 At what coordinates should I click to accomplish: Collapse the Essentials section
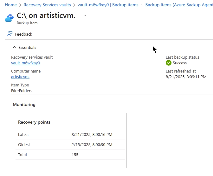coord(15,47)
